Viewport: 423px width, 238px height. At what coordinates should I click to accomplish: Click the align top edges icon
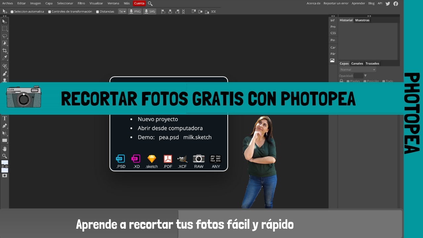(x=194, y=11)
